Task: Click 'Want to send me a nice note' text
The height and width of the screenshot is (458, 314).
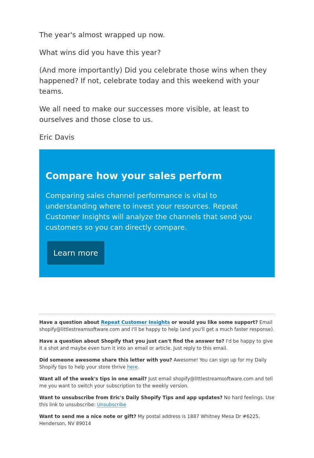Action: point(88,416)
